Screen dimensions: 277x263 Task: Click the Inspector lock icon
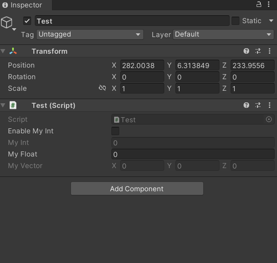click(x=258, y=5)
